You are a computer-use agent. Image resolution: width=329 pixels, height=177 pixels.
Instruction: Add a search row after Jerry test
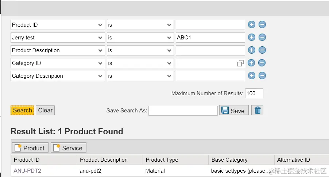tap(252, 37)
